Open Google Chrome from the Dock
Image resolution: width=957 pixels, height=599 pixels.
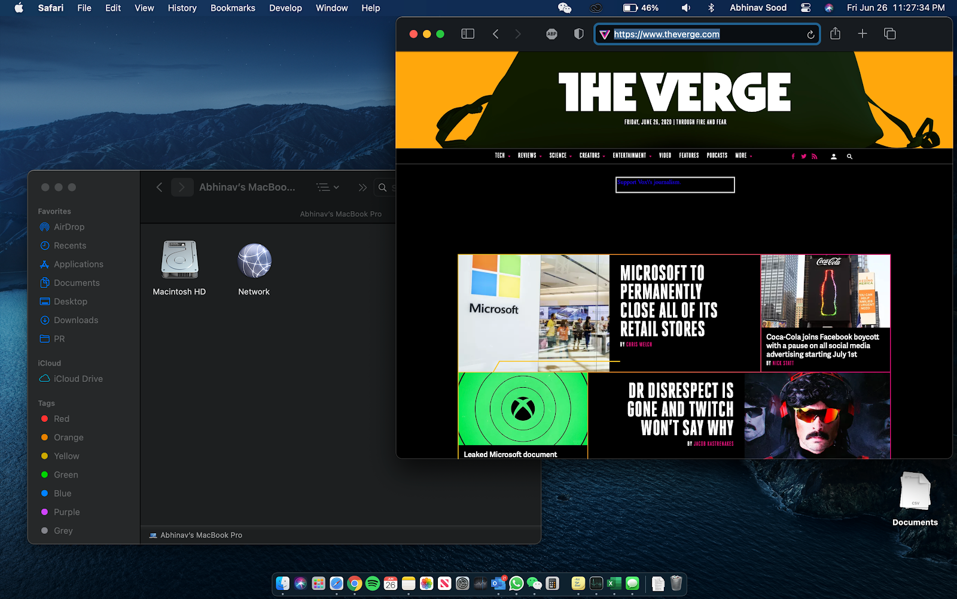click(x=355, y=583)
